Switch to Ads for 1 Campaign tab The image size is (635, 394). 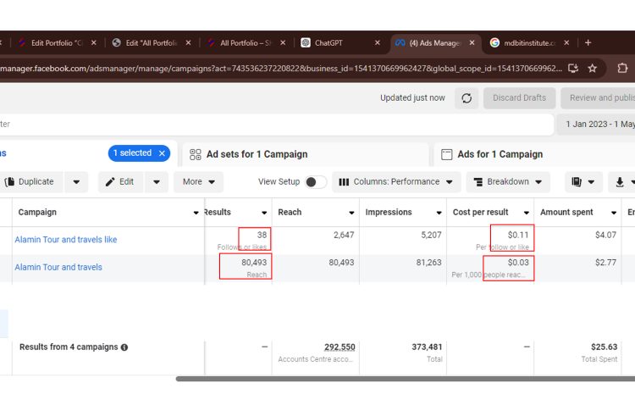click(x=500, y=154)
